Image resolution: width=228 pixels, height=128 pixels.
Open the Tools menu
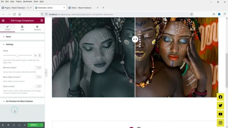click(36, 1)
